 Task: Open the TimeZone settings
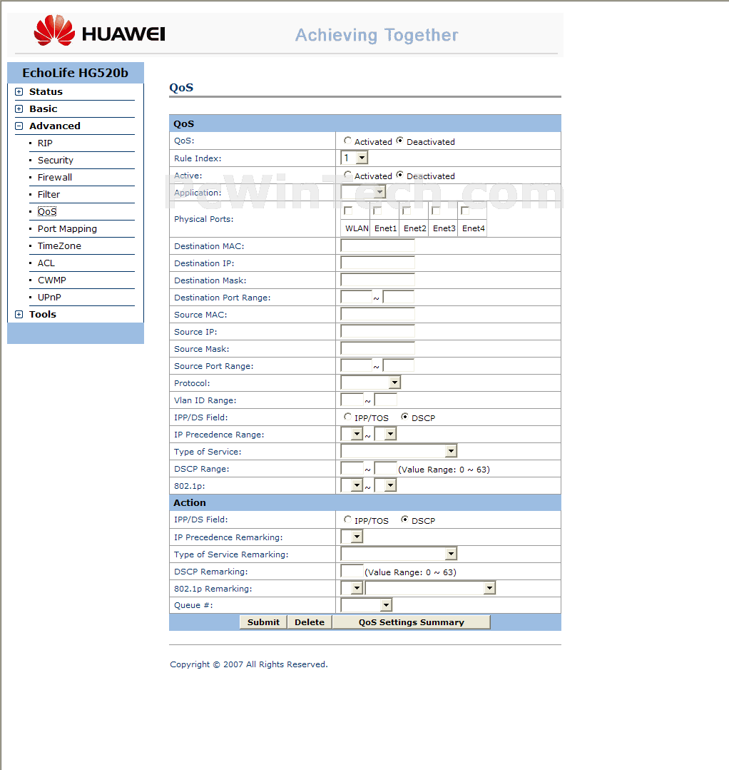pos(59,246)
